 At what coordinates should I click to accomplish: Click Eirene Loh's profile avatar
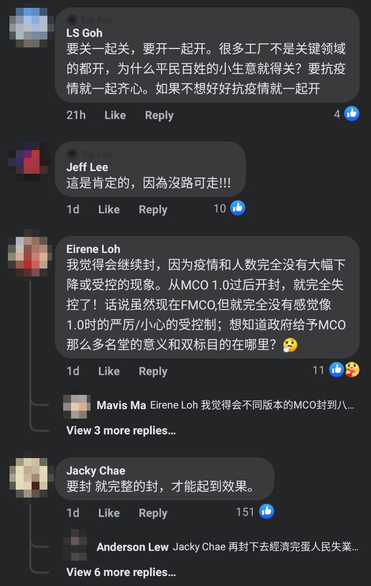point(30,253)
